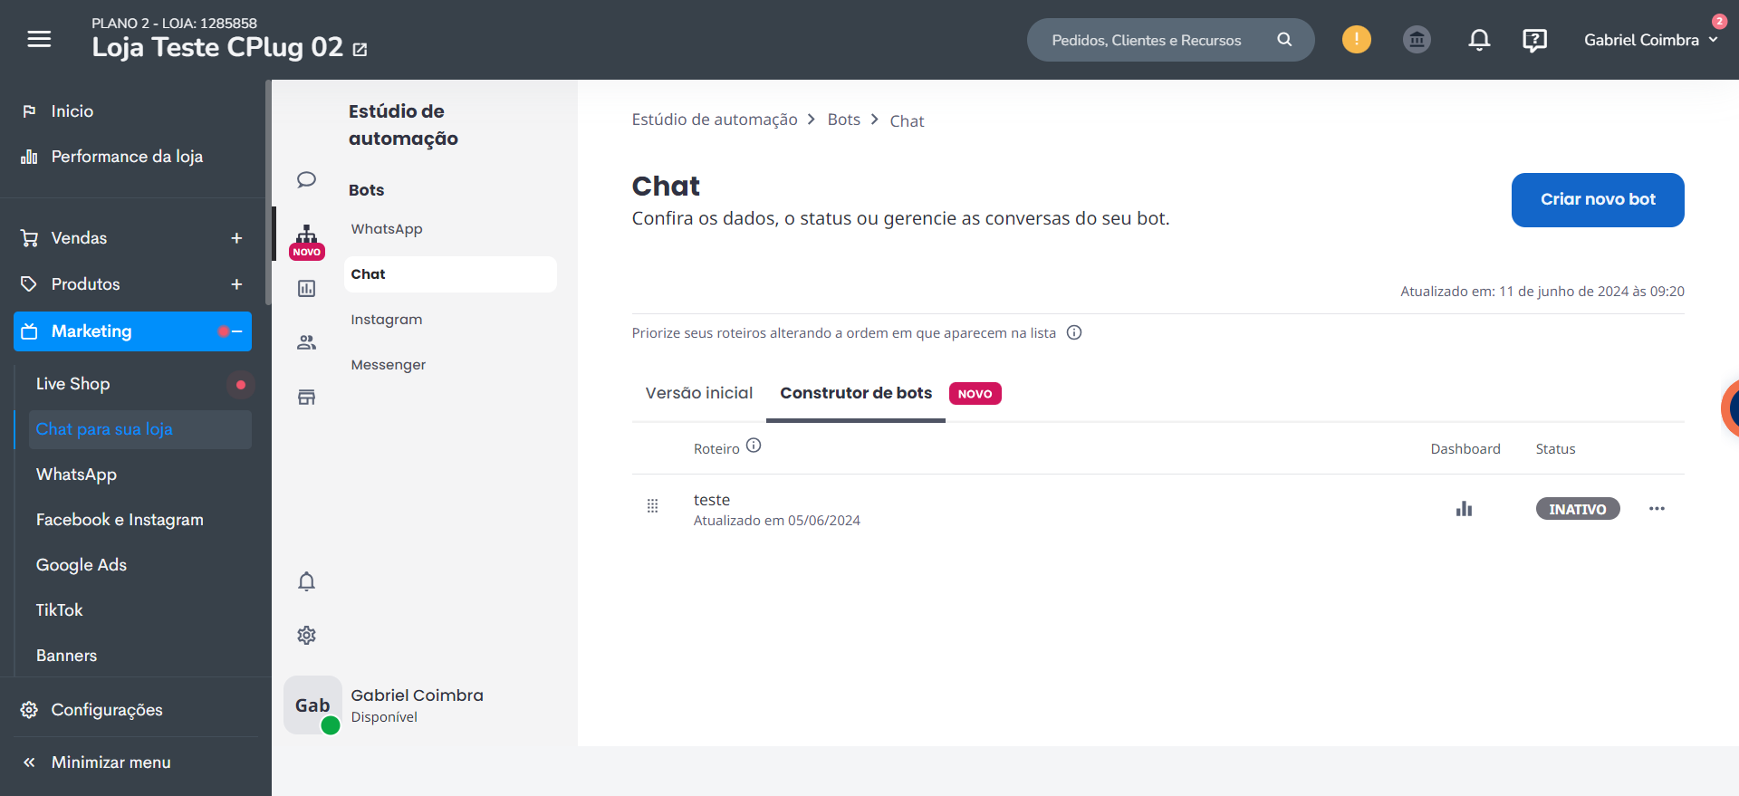Open the contacts people icon in studio sidebar
Viewport: 1739px width, 796px height.
[306, 342]
